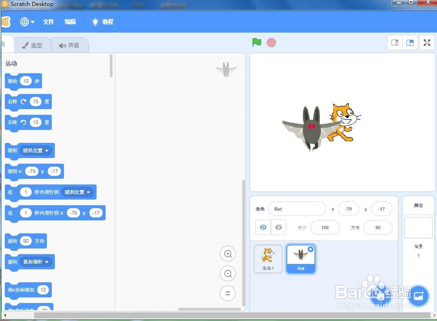Delete the Bat sprite via x badge
The width and height of the screenshot is (437, 321).
click(x=310, y=249)
